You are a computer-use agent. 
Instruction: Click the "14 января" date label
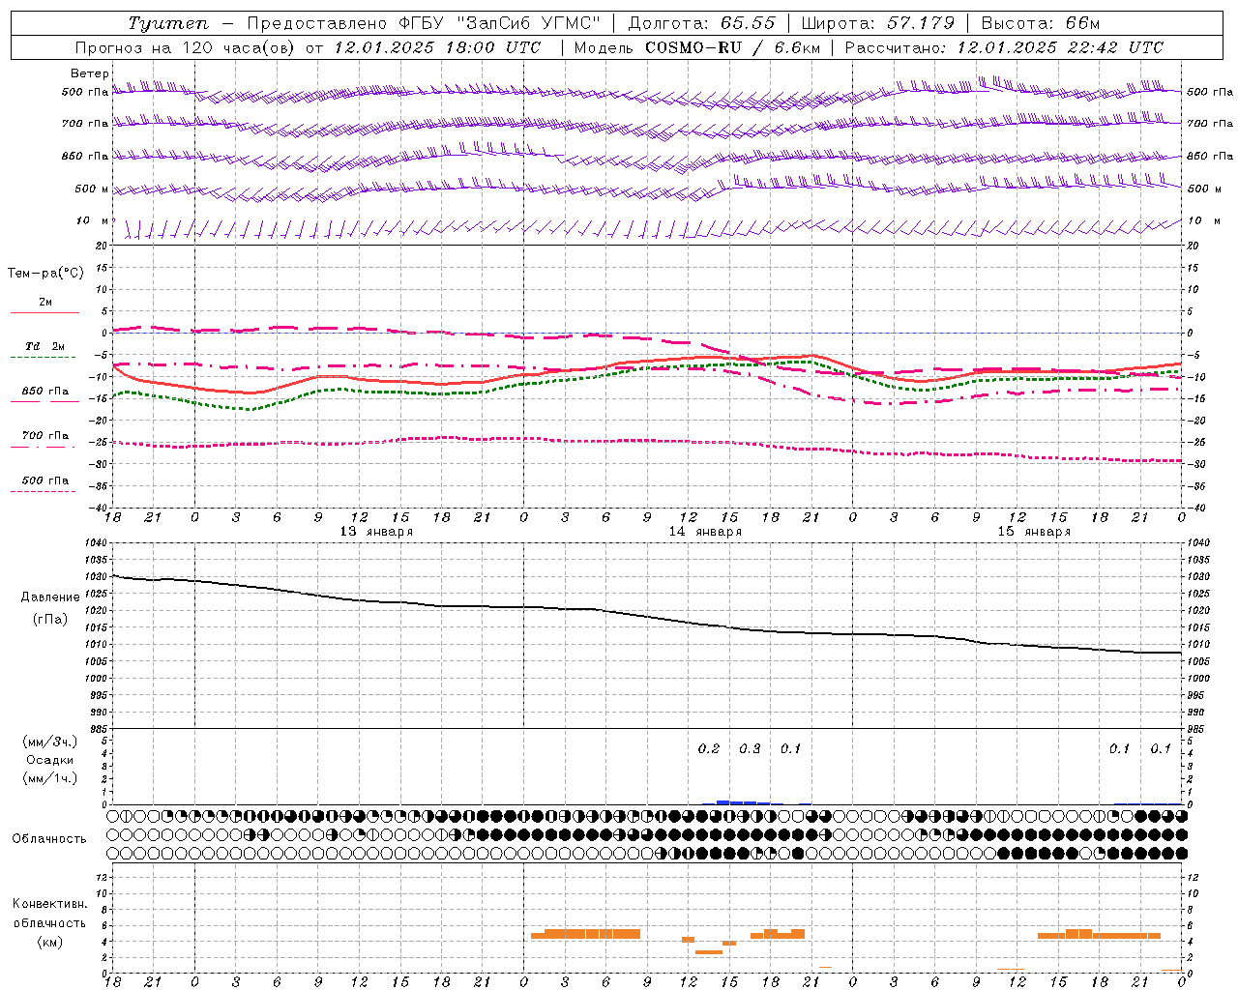point(705,532)
